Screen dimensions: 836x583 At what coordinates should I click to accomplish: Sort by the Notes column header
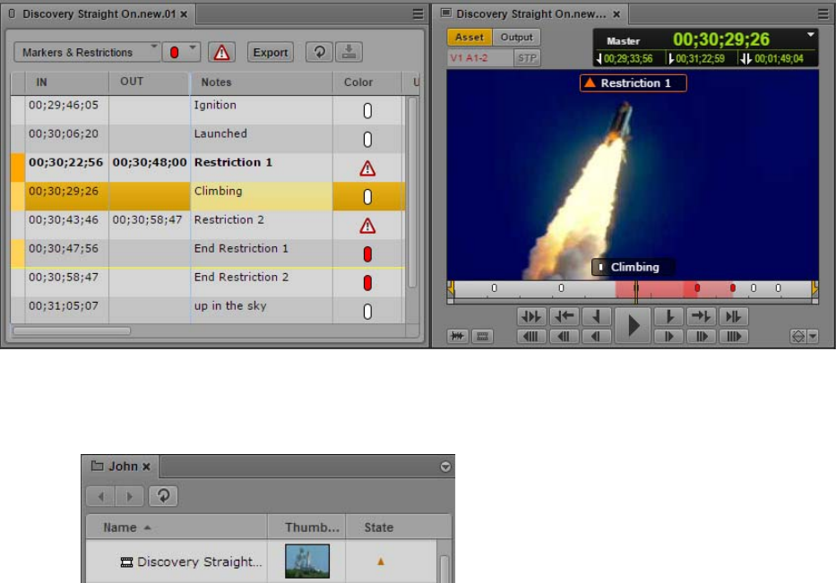262,82
